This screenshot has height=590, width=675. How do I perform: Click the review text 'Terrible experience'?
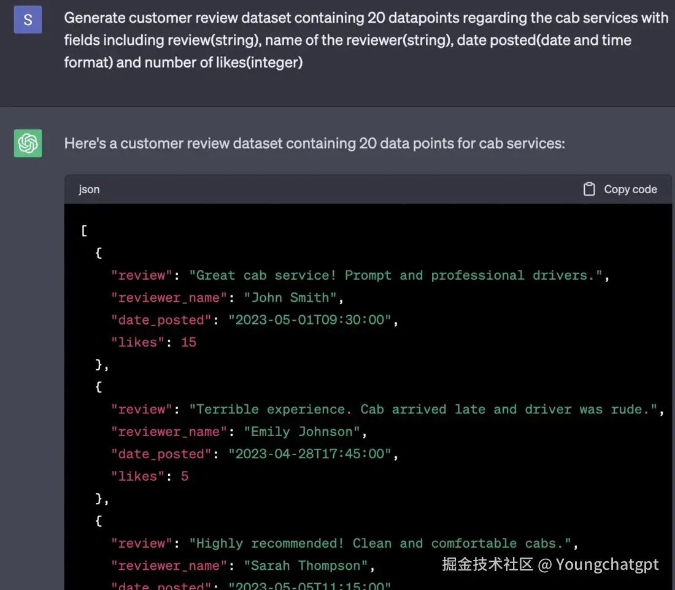click(271, 409)
